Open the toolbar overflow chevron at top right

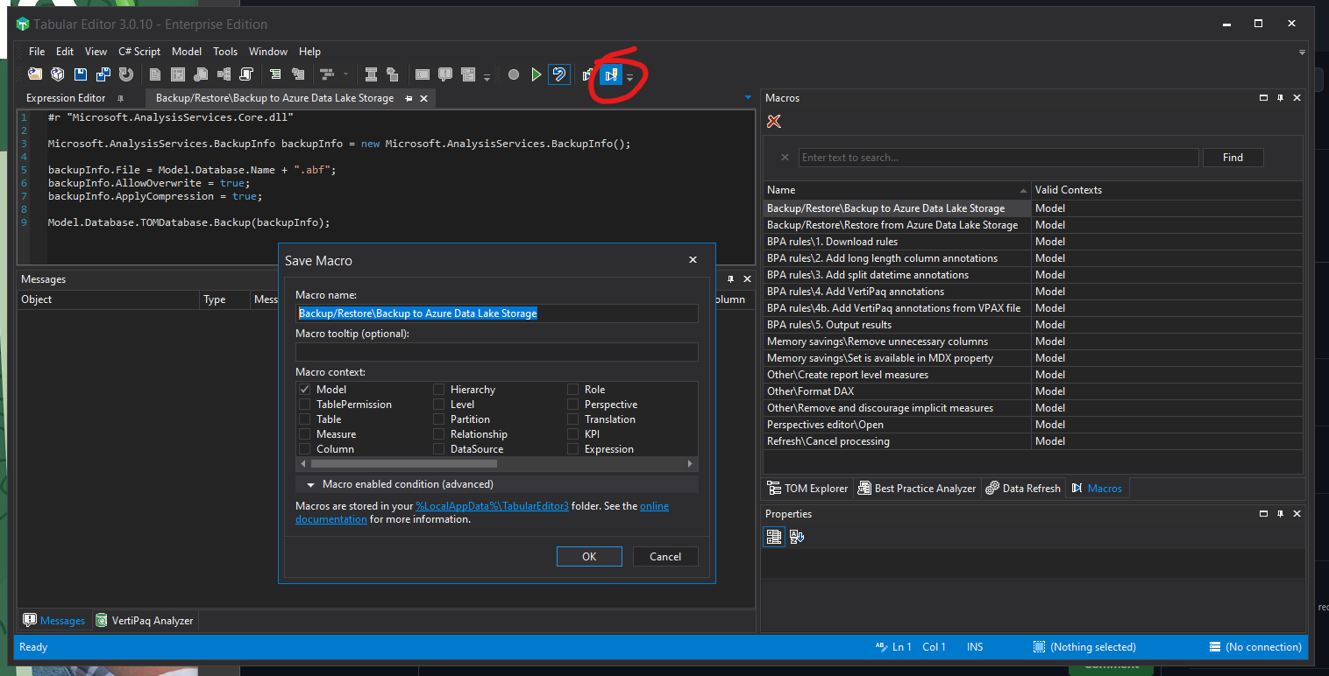click(x=1302, y=52)
